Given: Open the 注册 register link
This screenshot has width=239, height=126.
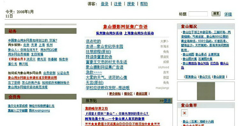Looking at the screenshot, I should (x=118, y=4).
